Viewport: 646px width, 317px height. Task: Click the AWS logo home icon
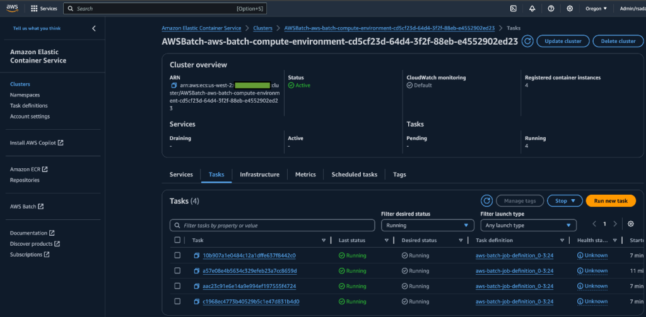[x=12, y=8]
